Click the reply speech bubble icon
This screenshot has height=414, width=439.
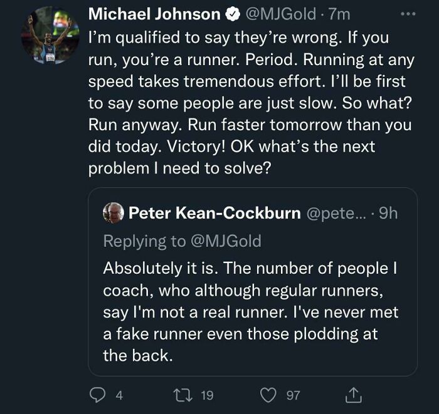98,395
